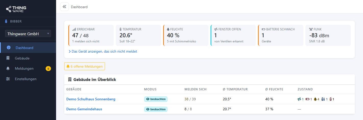363x120 pixels.
Task: Click the '1 melden sich nicht' text
Action: [x=86, y=41]
